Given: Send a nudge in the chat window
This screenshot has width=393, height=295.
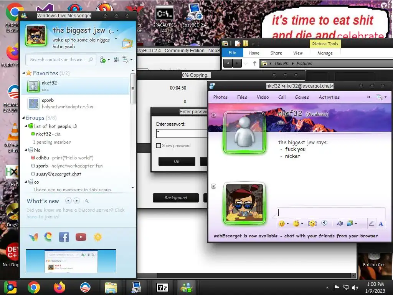Looking at the screenshot, I should 312,223.
